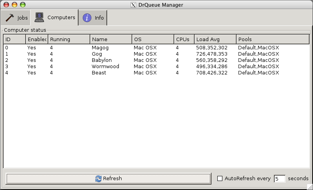Viewport: 313px width, 190px height.
Task: Click the refresh arrows icon
Action: 98,178
